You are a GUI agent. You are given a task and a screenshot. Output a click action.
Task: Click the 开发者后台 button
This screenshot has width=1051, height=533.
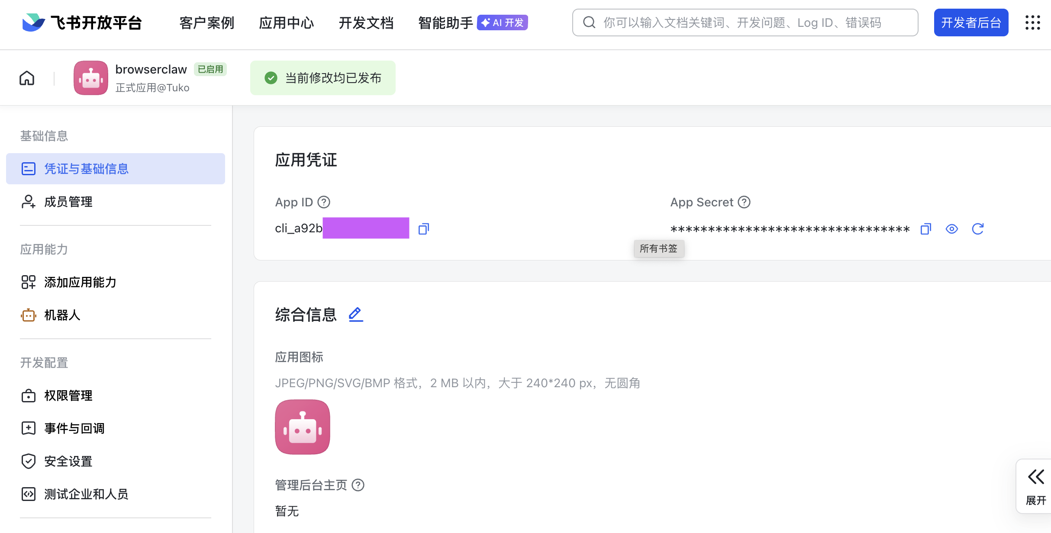point(971,22)
